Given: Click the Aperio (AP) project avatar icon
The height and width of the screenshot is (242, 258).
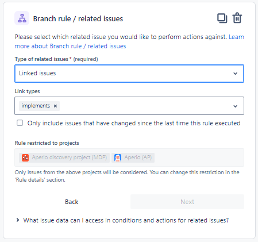Looking at the screenshot, I should 118,158.
